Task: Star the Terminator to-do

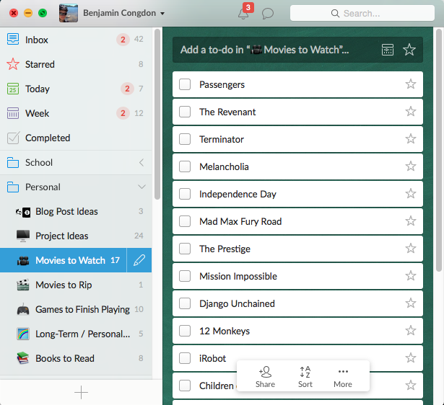Action: click(x=410, y=139)
